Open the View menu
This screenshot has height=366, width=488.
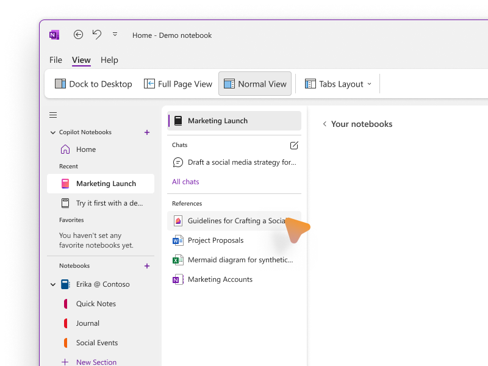(x=81, y=60)
